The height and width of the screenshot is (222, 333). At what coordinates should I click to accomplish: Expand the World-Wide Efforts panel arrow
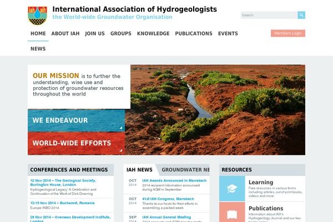point(121,150)
